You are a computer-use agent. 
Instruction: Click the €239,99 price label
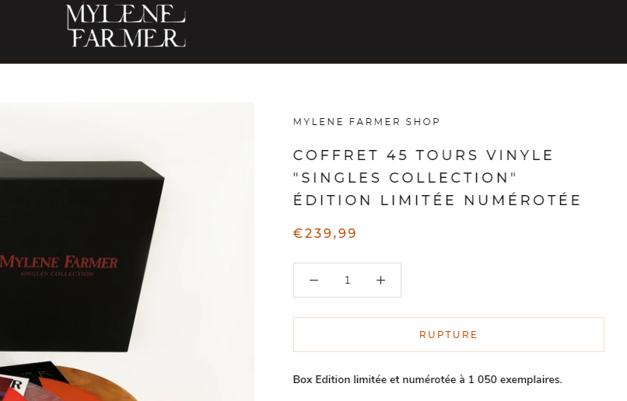tap(324, 233)
